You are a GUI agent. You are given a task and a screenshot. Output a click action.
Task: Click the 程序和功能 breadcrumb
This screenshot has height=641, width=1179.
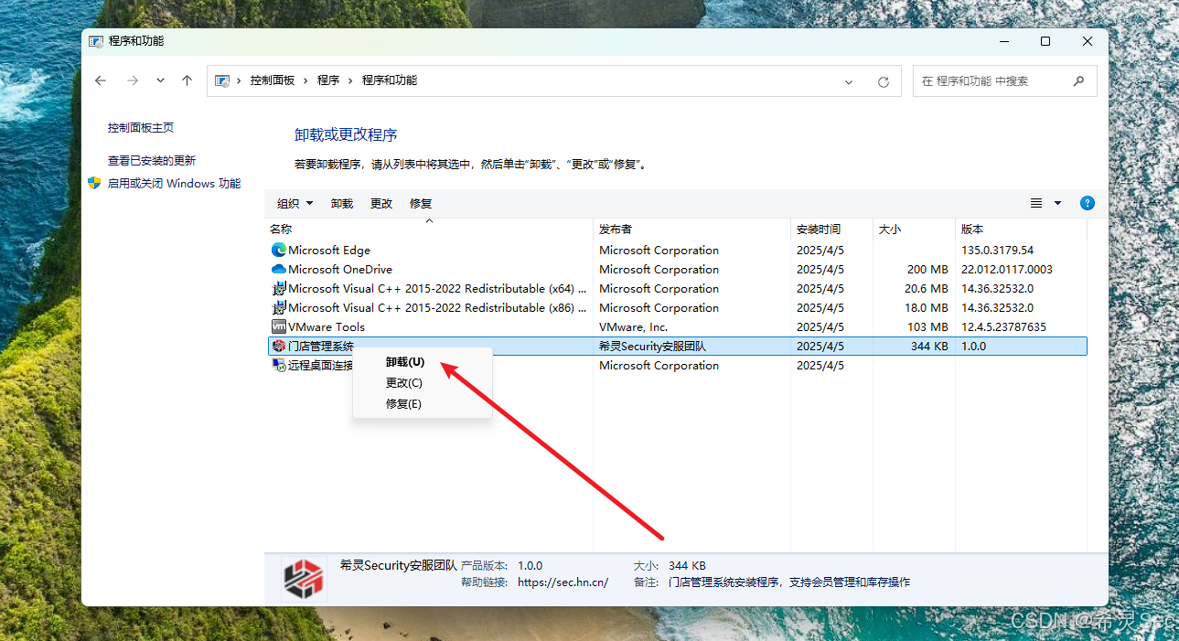(x=390, y=80)
